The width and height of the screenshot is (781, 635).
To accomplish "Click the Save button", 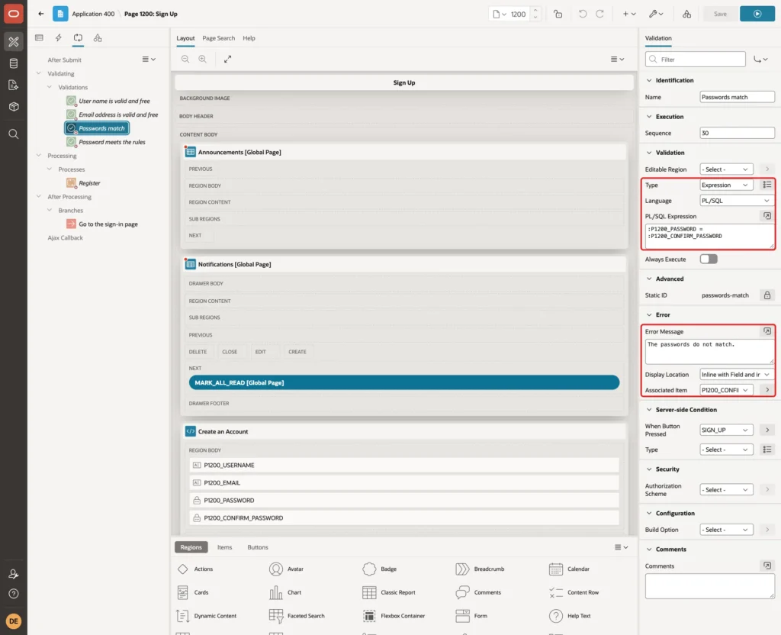I will pyautogui.click(x=720, y=14).
